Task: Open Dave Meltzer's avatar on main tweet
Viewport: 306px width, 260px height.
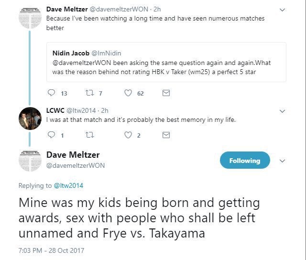Action: pyautogui.click(x=30, y=161)
